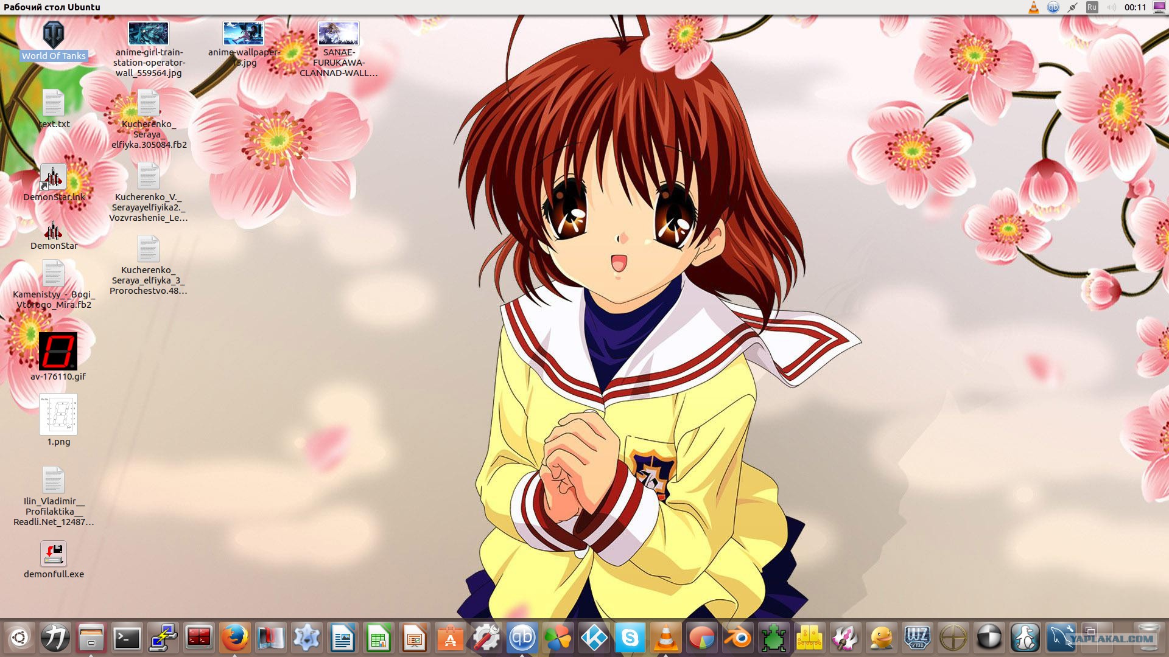1169x657 pixels.
Task: Open the green turtle app in the dock
Action: click(774, 638)
